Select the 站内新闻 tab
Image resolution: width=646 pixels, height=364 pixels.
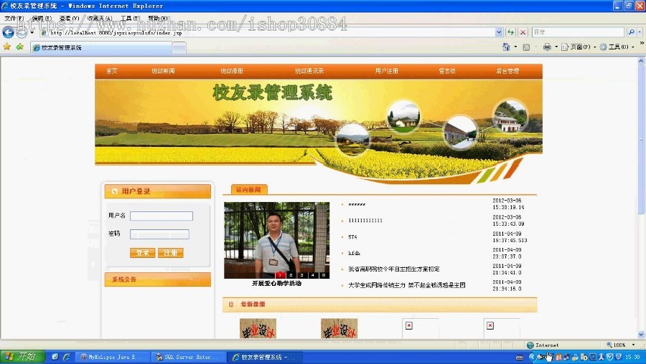click(248, 190)
